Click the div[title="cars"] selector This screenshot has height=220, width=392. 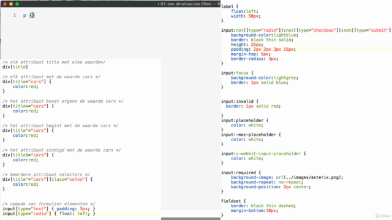(27, 81)
